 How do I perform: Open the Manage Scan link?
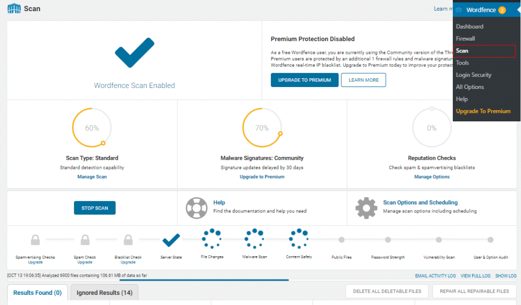pyautogui.click(x=92, y=177)
